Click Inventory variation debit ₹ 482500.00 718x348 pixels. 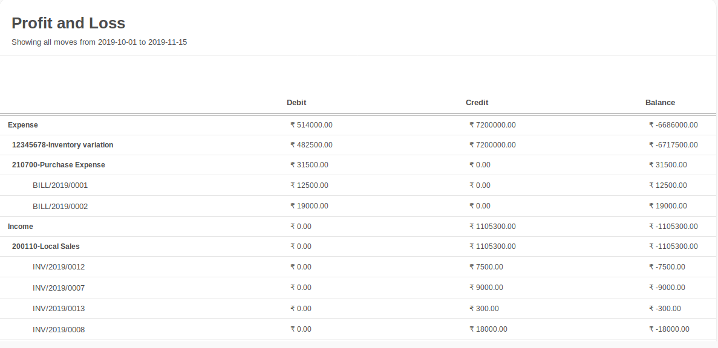point(312,145)
